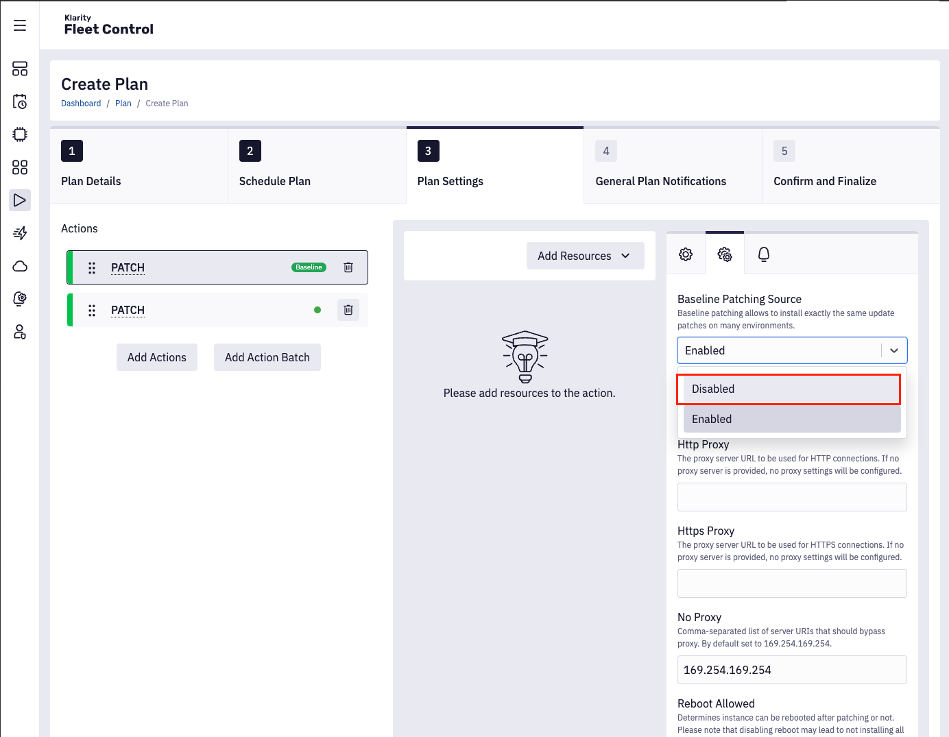The height and width of the screenshot is (737, 949).
Task: Switch to the single gear settings tab
Action: pyautogui.click(x=685, y=254)
